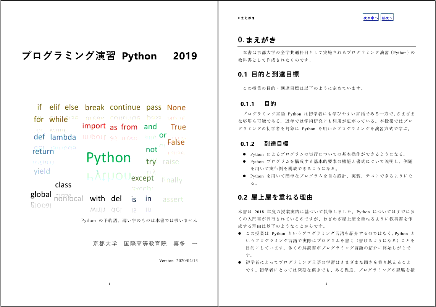The width and height of the screenshot is (436, 307).
Task: Click the 次の章へ link
Action: 370,18
